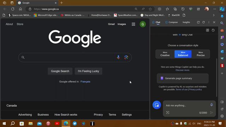
Task: Open Google Lens search by image
Action: (126, 57)
